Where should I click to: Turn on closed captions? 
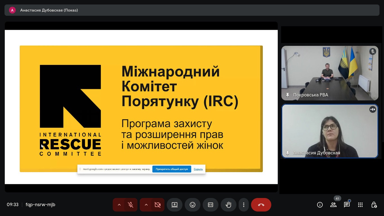211,205
